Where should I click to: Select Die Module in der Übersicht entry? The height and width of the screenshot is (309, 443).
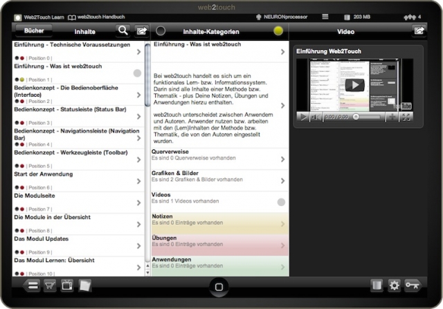78,224
